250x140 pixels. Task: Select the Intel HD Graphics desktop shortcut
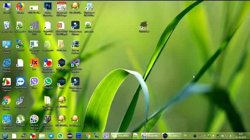pos(7,122)
